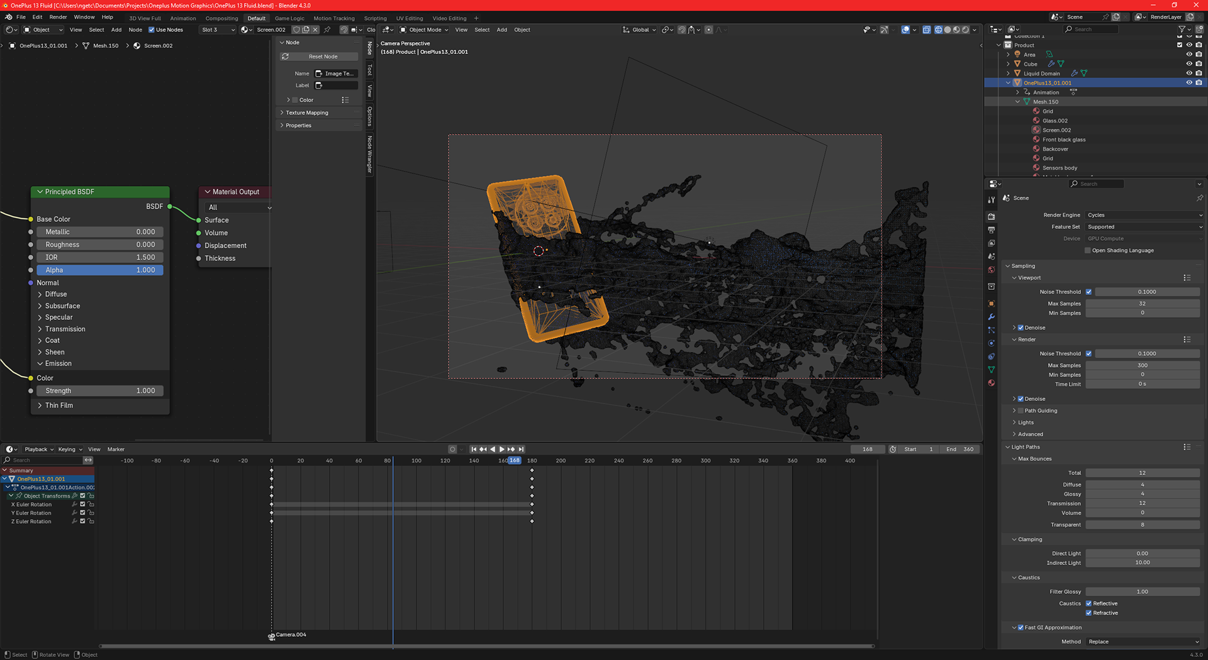
Task: Open the Modifiers wrench properties tab
Action: pyautogui.click(x=992, y=317)
